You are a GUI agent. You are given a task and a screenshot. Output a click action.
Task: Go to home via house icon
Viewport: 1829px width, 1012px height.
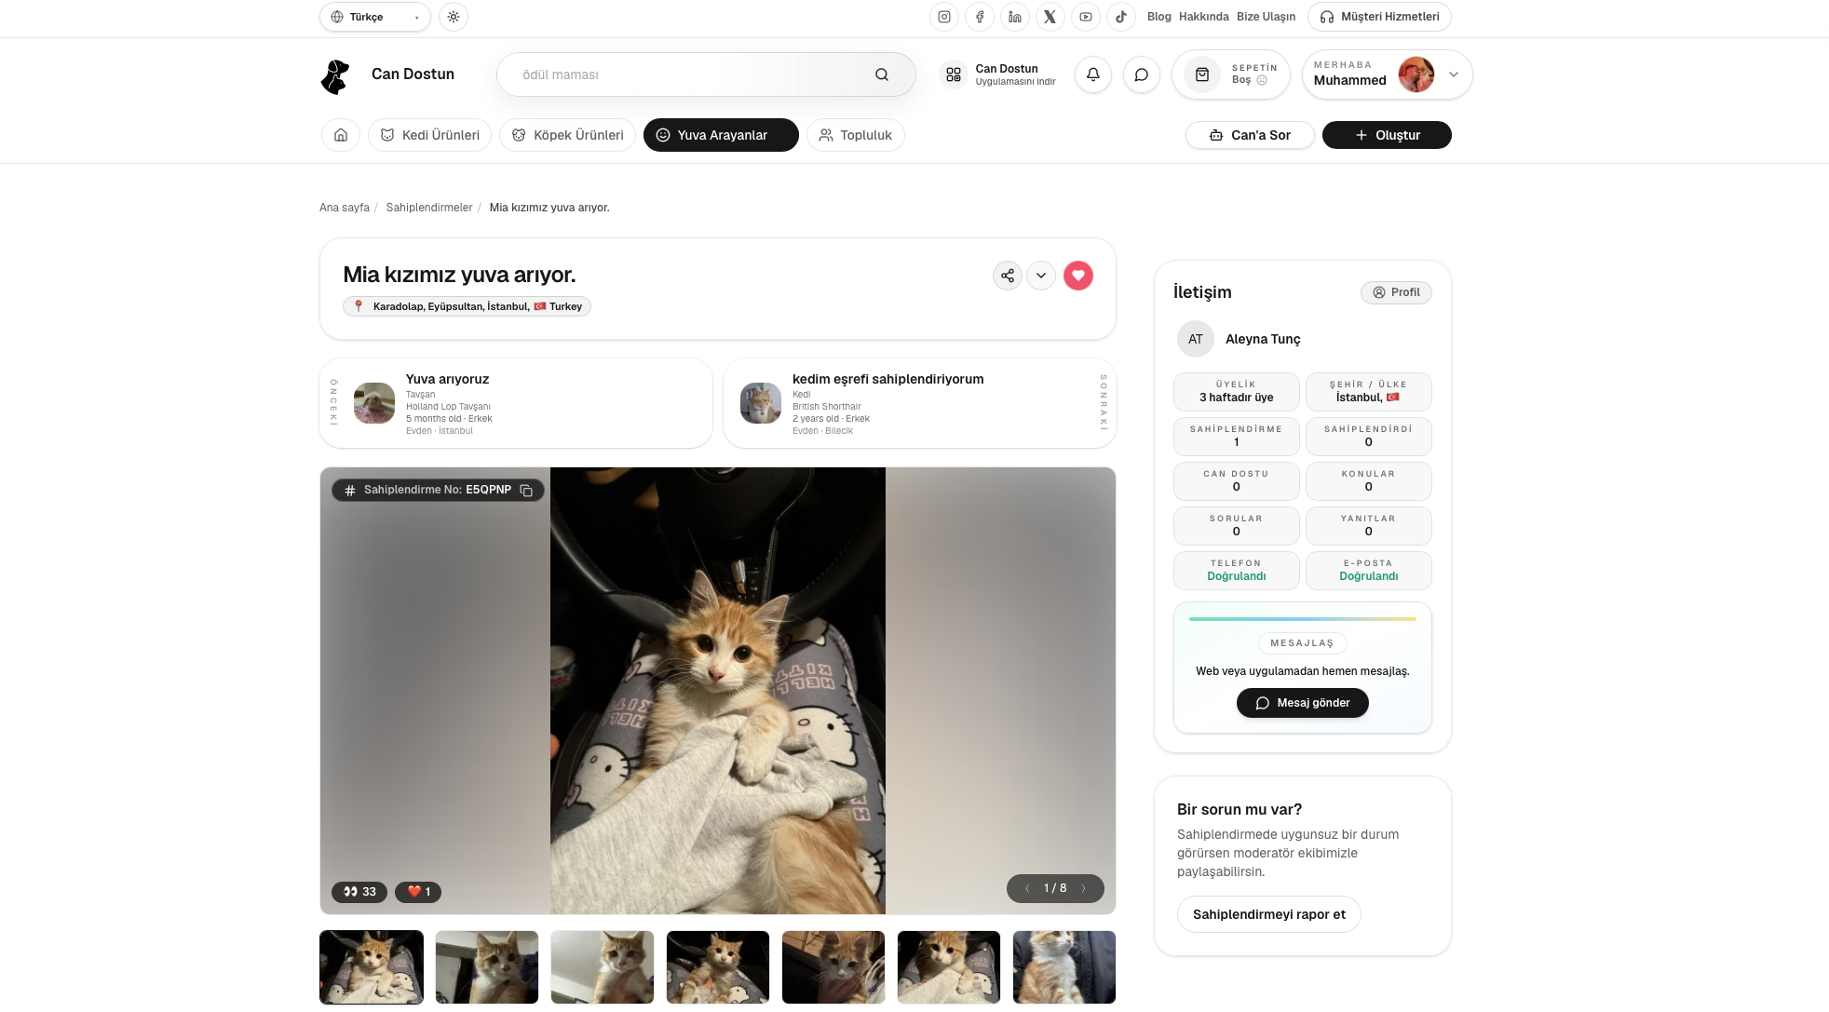(341, 135)
